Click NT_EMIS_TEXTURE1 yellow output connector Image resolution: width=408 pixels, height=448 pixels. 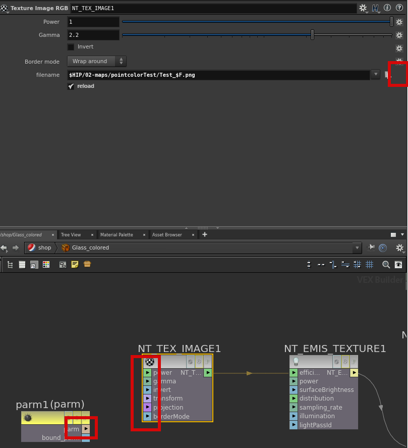[354, 373]
